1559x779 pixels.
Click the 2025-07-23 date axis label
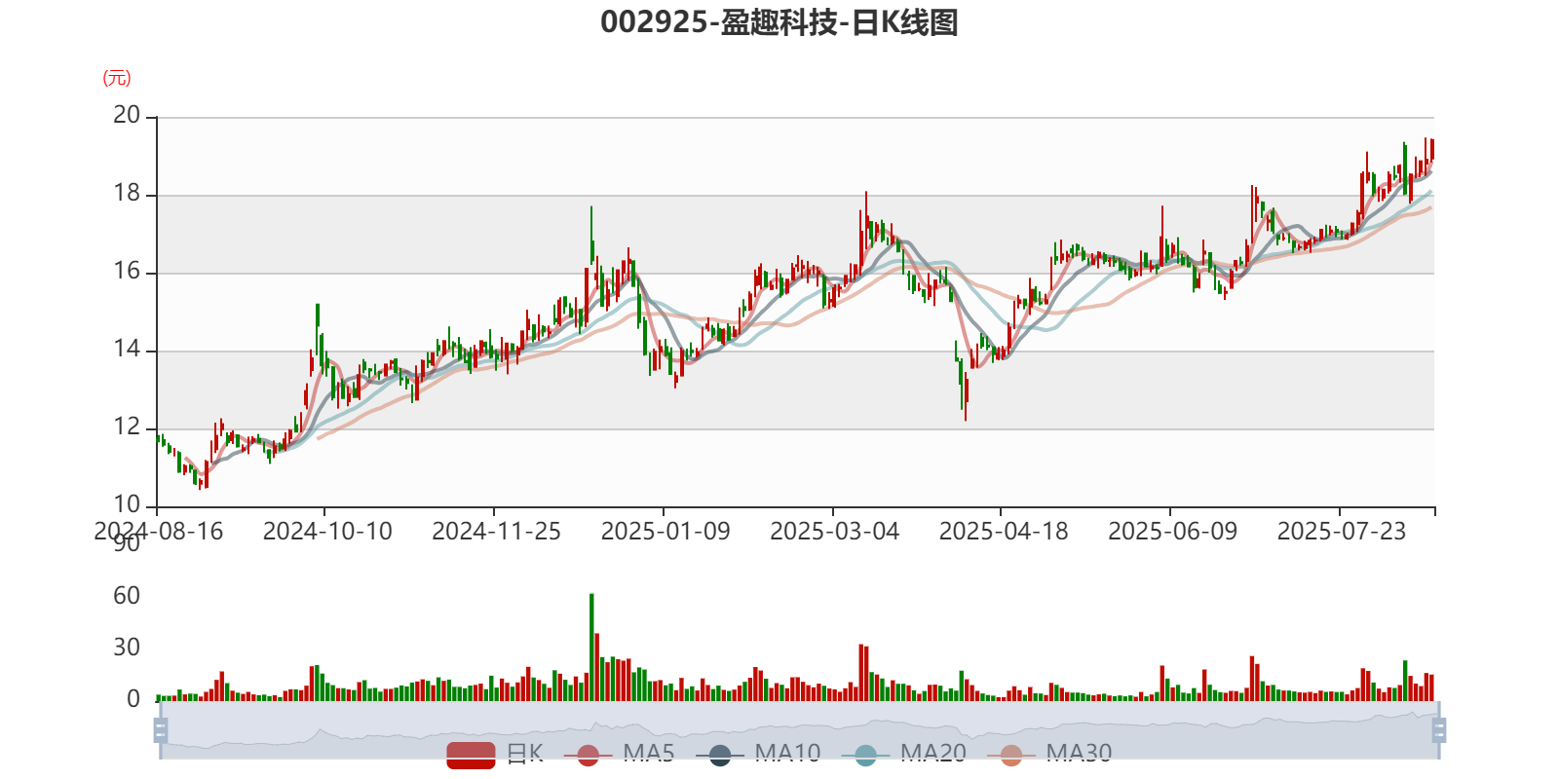tap(1342, 531)
